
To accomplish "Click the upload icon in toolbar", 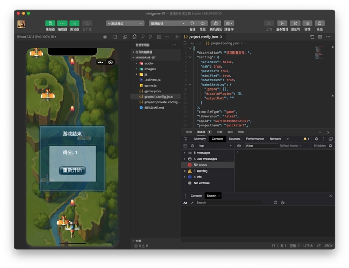I will [x=269, y=24].
